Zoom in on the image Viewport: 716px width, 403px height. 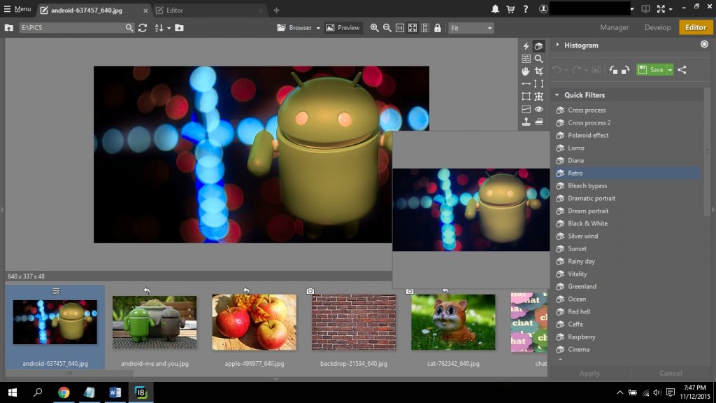[x=375, y=28]
